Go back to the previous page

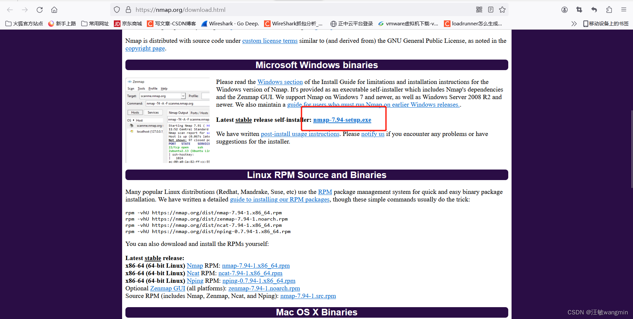pyautogui.click(x=10, y=10)
